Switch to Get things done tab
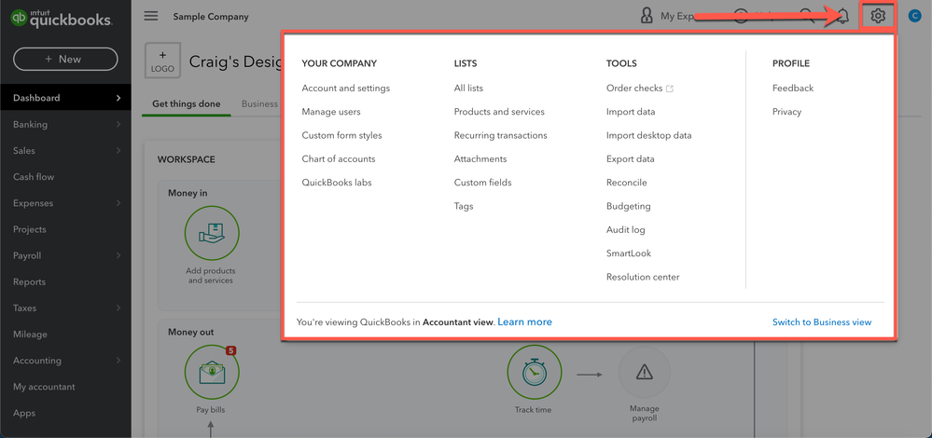The height and width of the screenshot is (438, 932). 186,103
